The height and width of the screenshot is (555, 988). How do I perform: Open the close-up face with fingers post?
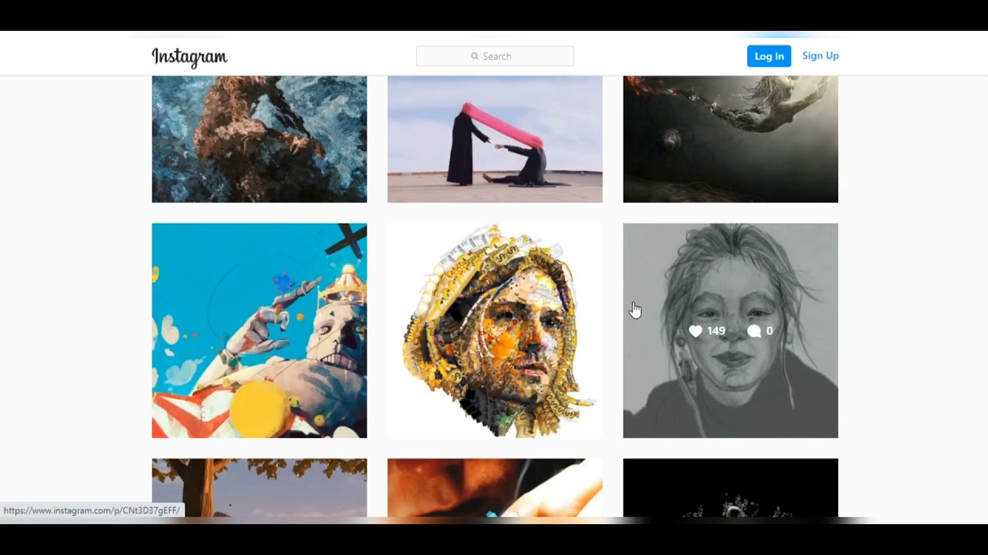(495, 488)
